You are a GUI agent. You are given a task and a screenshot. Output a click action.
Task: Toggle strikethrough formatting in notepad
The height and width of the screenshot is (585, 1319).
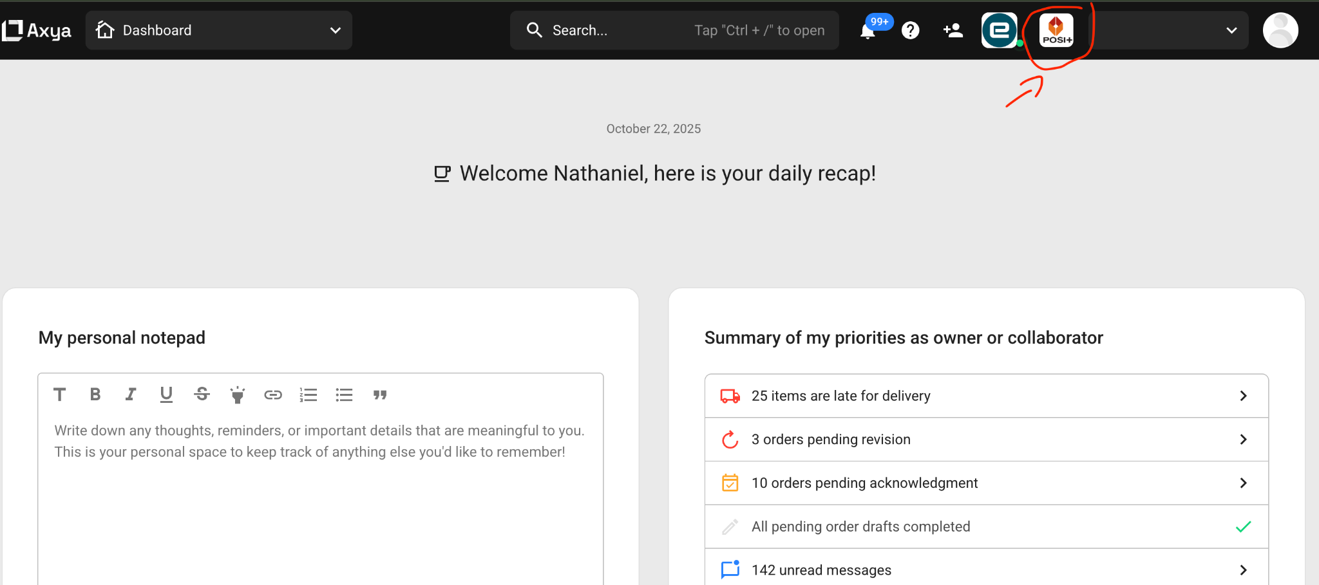[202, 395]
